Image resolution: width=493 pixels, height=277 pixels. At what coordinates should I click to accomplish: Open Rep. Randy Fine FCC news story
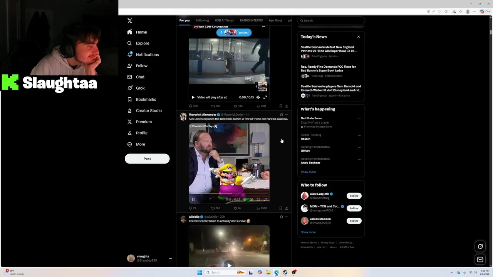tap(328, 68)
